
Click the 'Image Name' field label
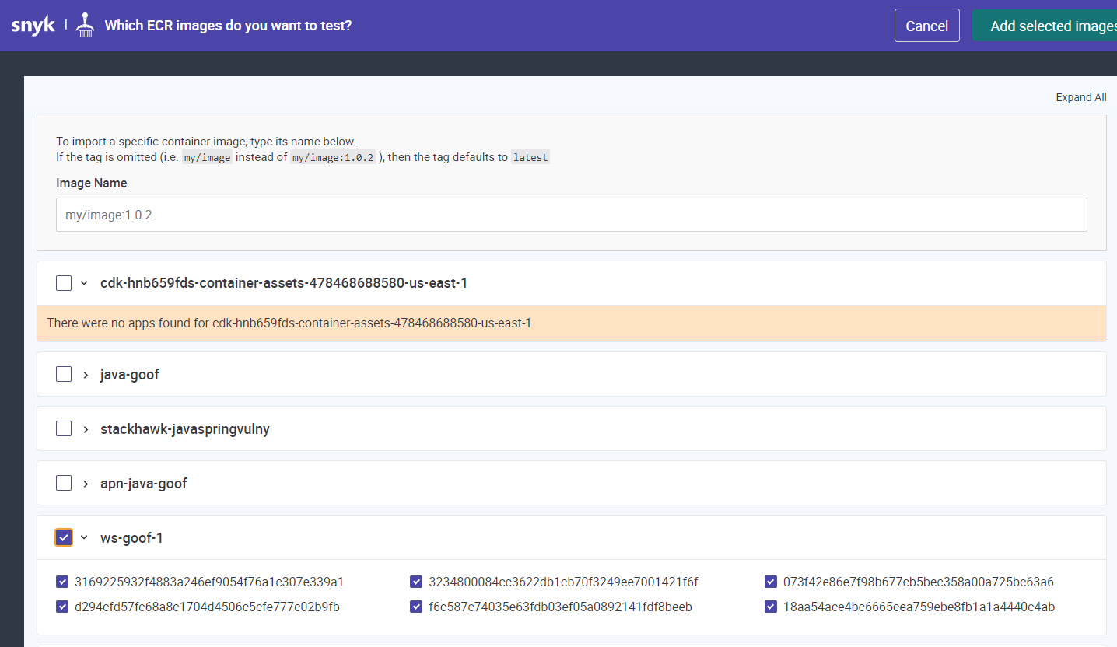[x=92, y=183]
